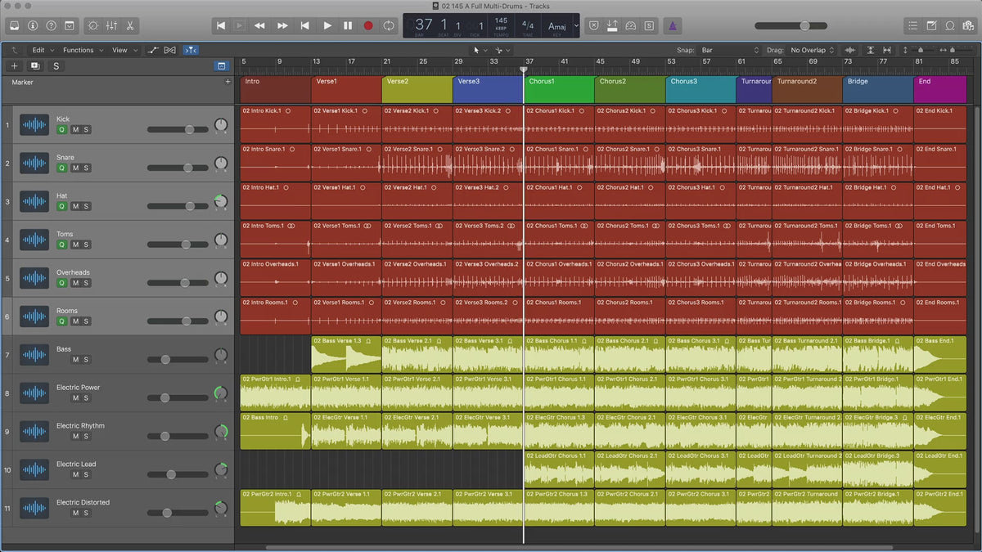982x552 pixels.
Task: Click the purple metronome icon
Action: 672,25
